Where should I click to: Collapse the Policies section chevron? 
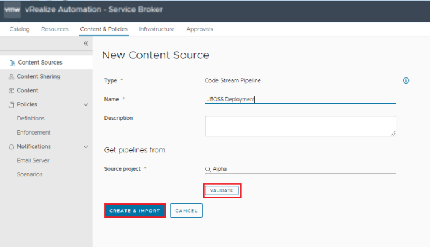tap(85, 105)
